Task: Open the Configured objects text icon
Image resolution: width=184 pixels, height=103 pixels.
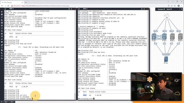Action: (2, 23)
